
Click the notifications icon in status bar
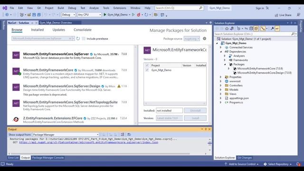click(298, 164)
